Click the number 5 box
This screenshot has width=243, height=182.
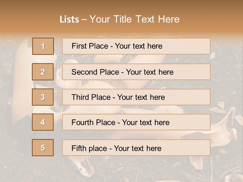pos(43,148)
